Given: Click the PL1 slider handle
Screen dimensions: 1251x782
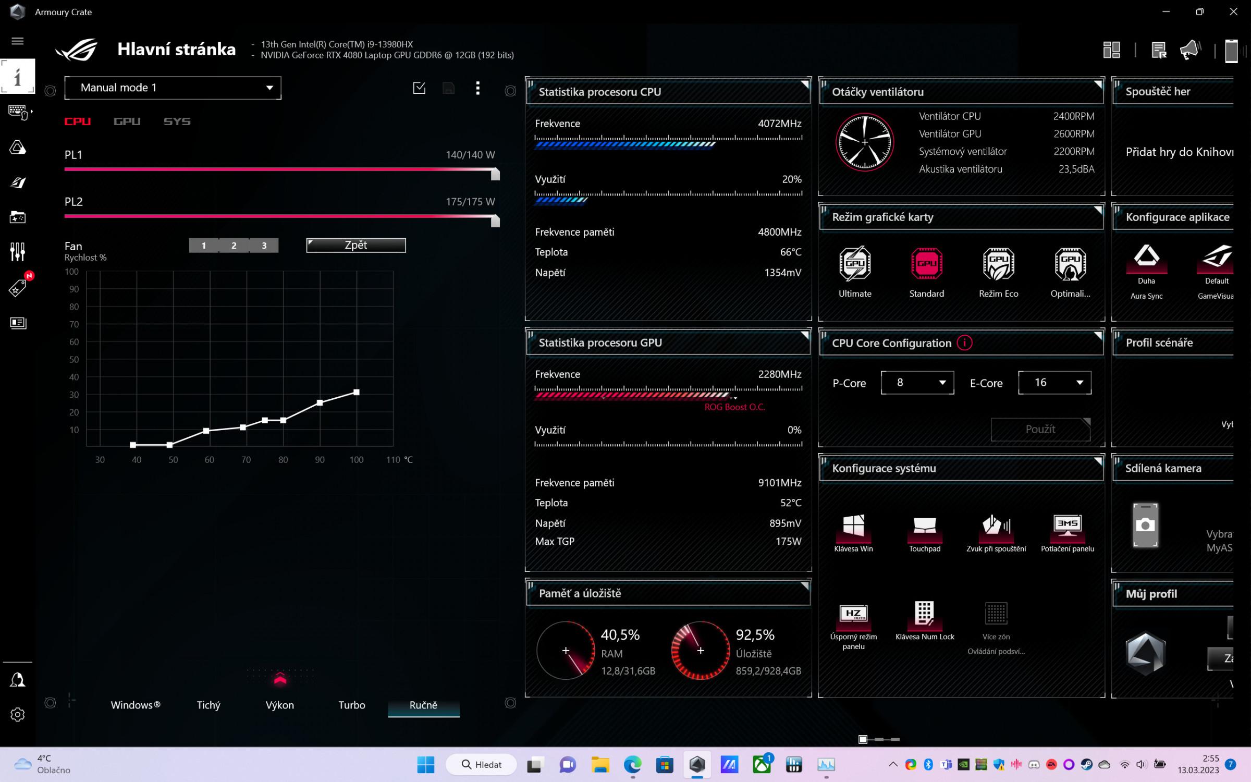Looking at the screenshot, I should (x=495, y=174).
